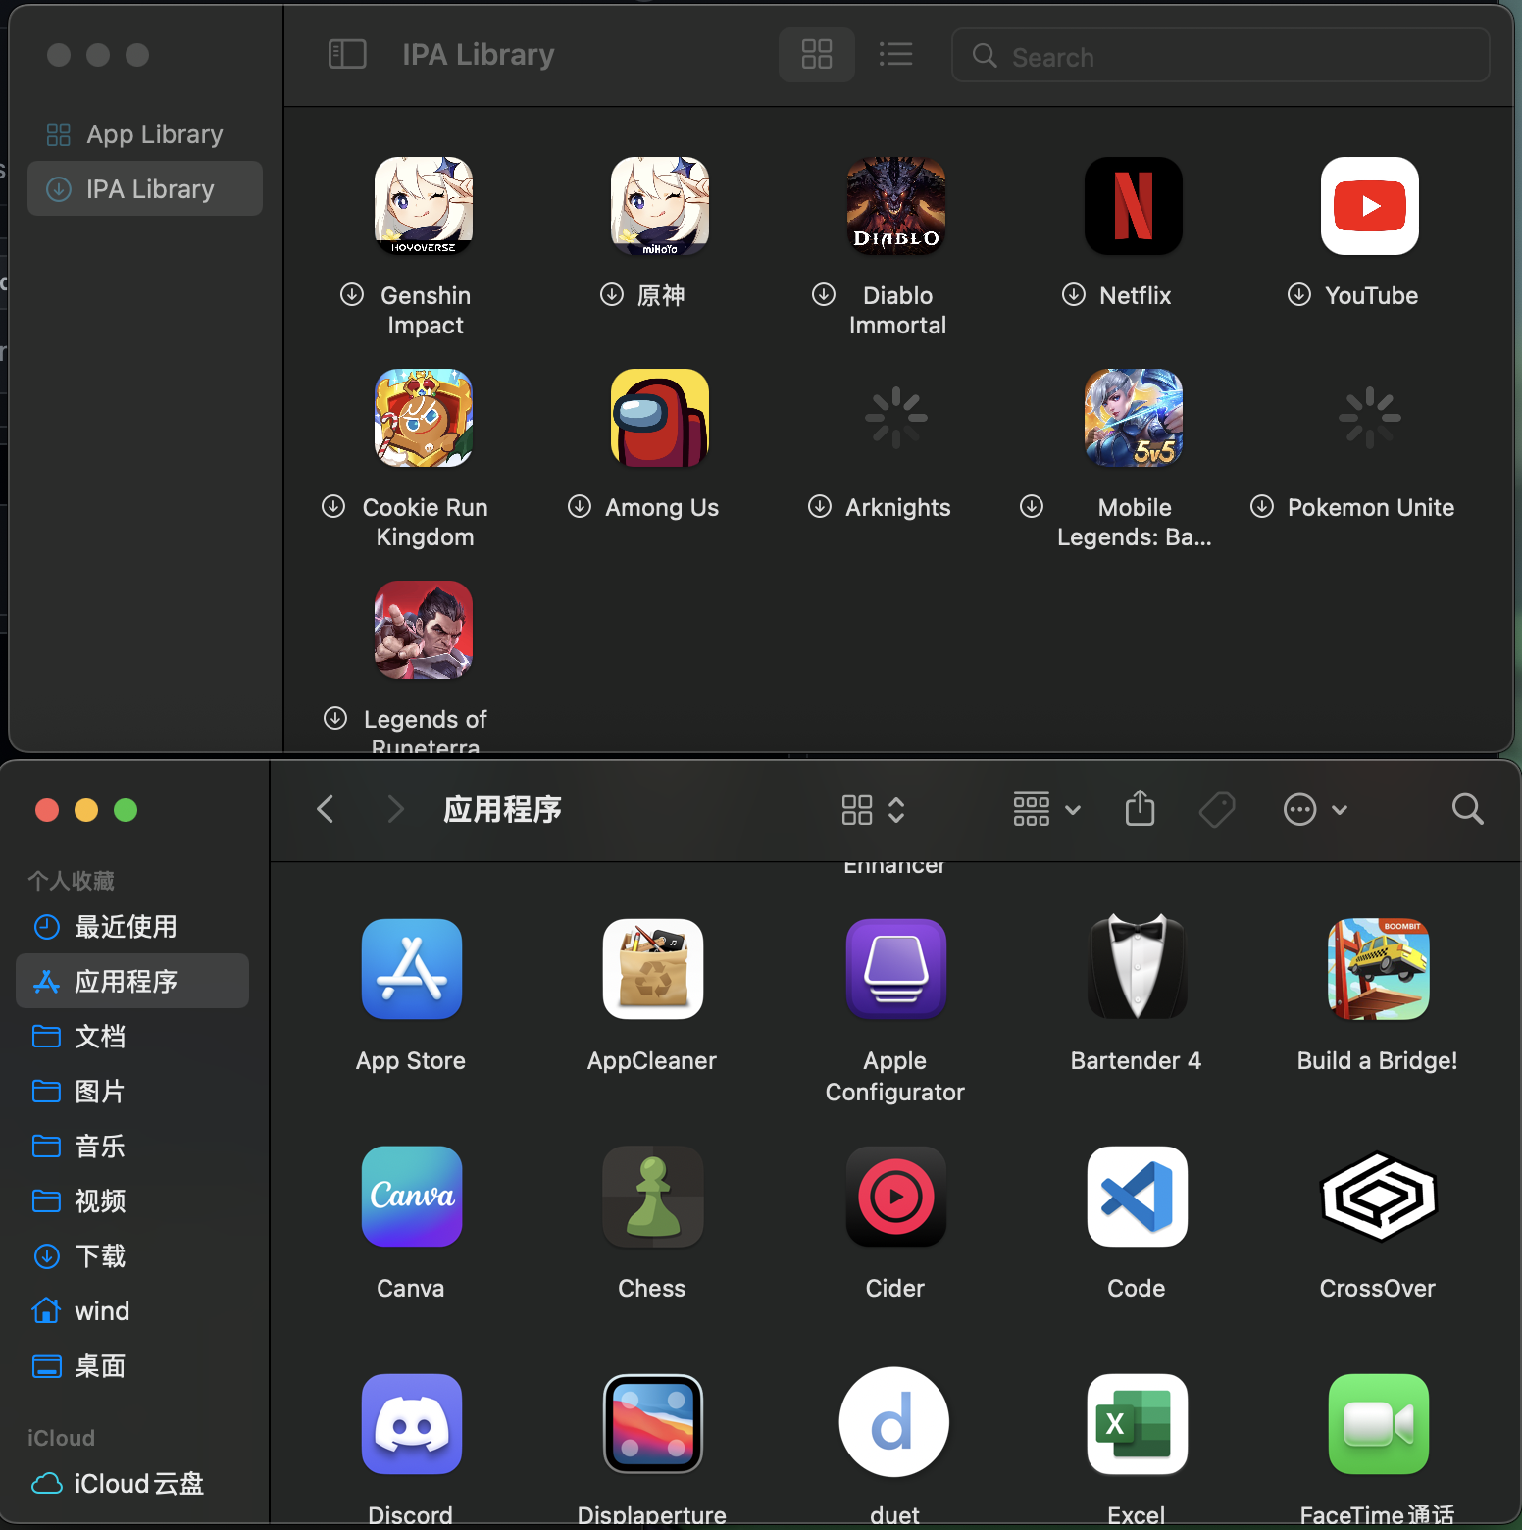Click the Among Us app icon
Image resolution: width=1522 pixels, height=1530 pixels.
[659, 417]
